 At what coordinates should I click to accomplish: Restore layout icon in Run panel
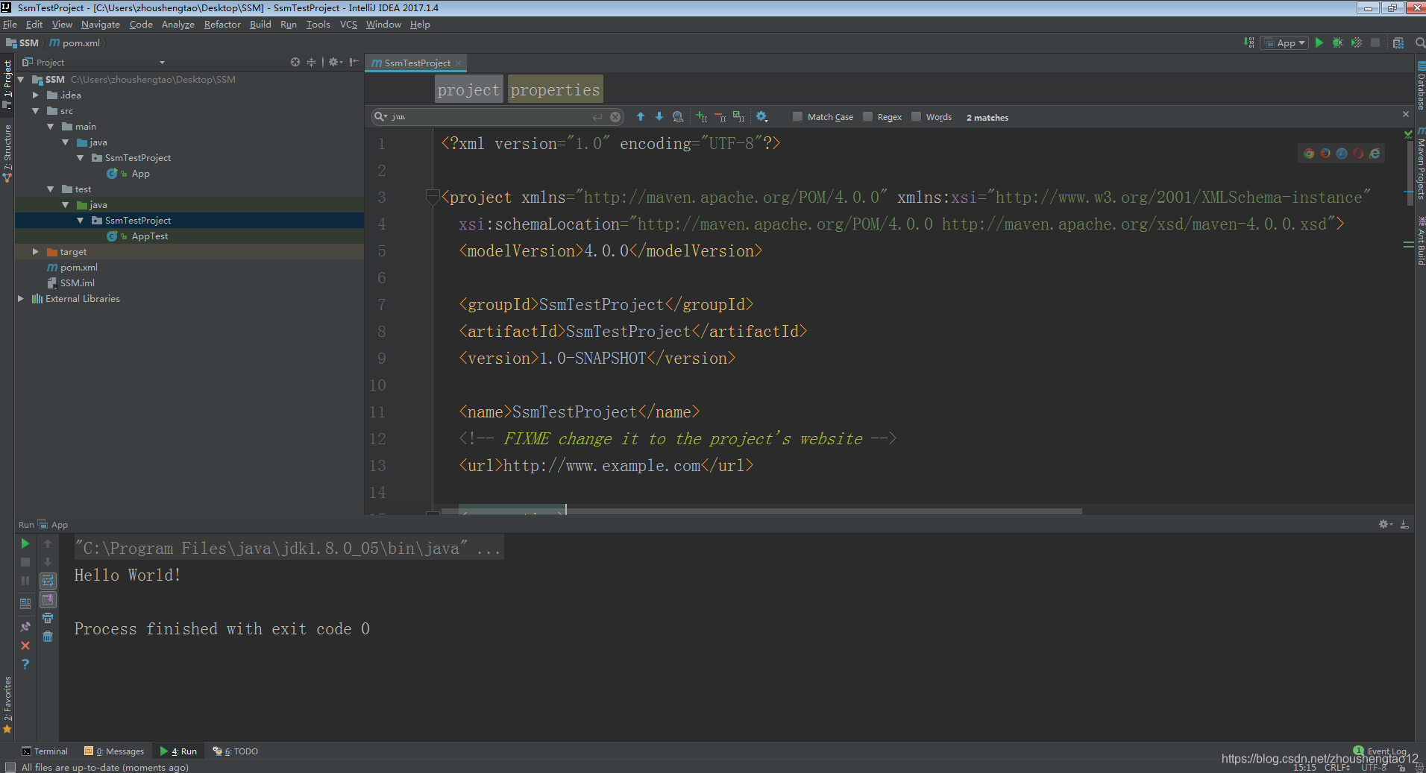coord(25,602)
